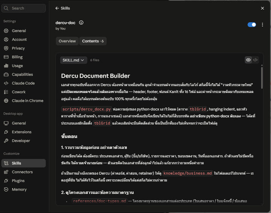Open Extensions settings
271x213 pixels.
[x=23, y=132]
